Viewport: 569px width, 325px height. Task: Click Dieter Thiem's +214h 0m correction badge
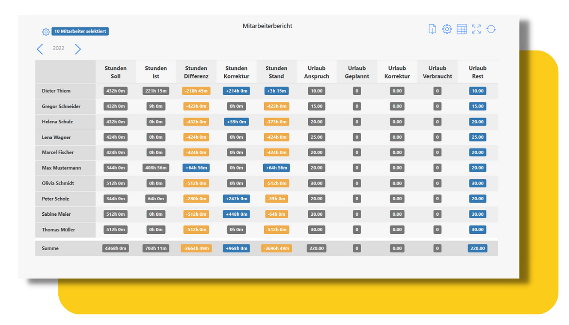tap(236, 91)
